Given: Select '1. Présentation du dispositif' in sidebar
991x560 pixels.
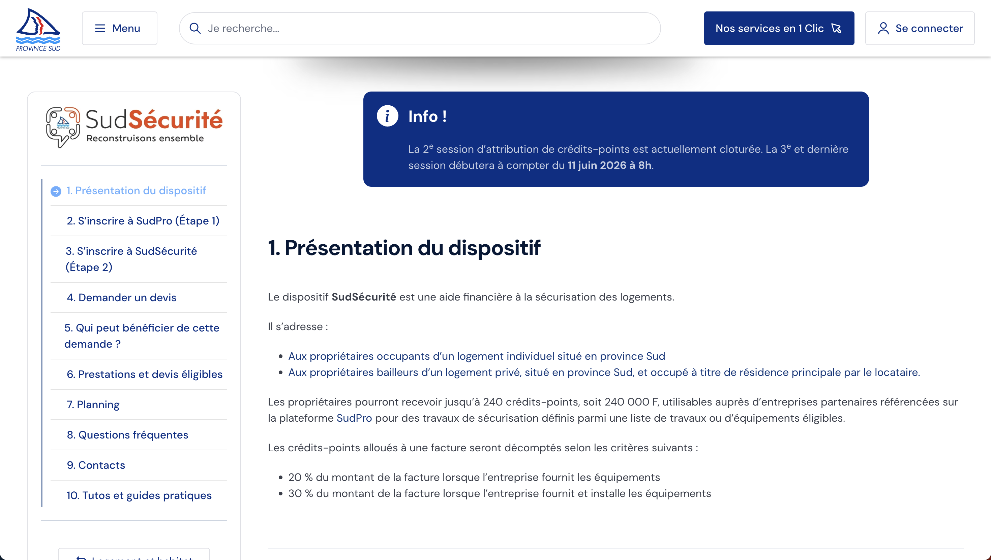Looking at the screenshot, I should coord(136,190).
